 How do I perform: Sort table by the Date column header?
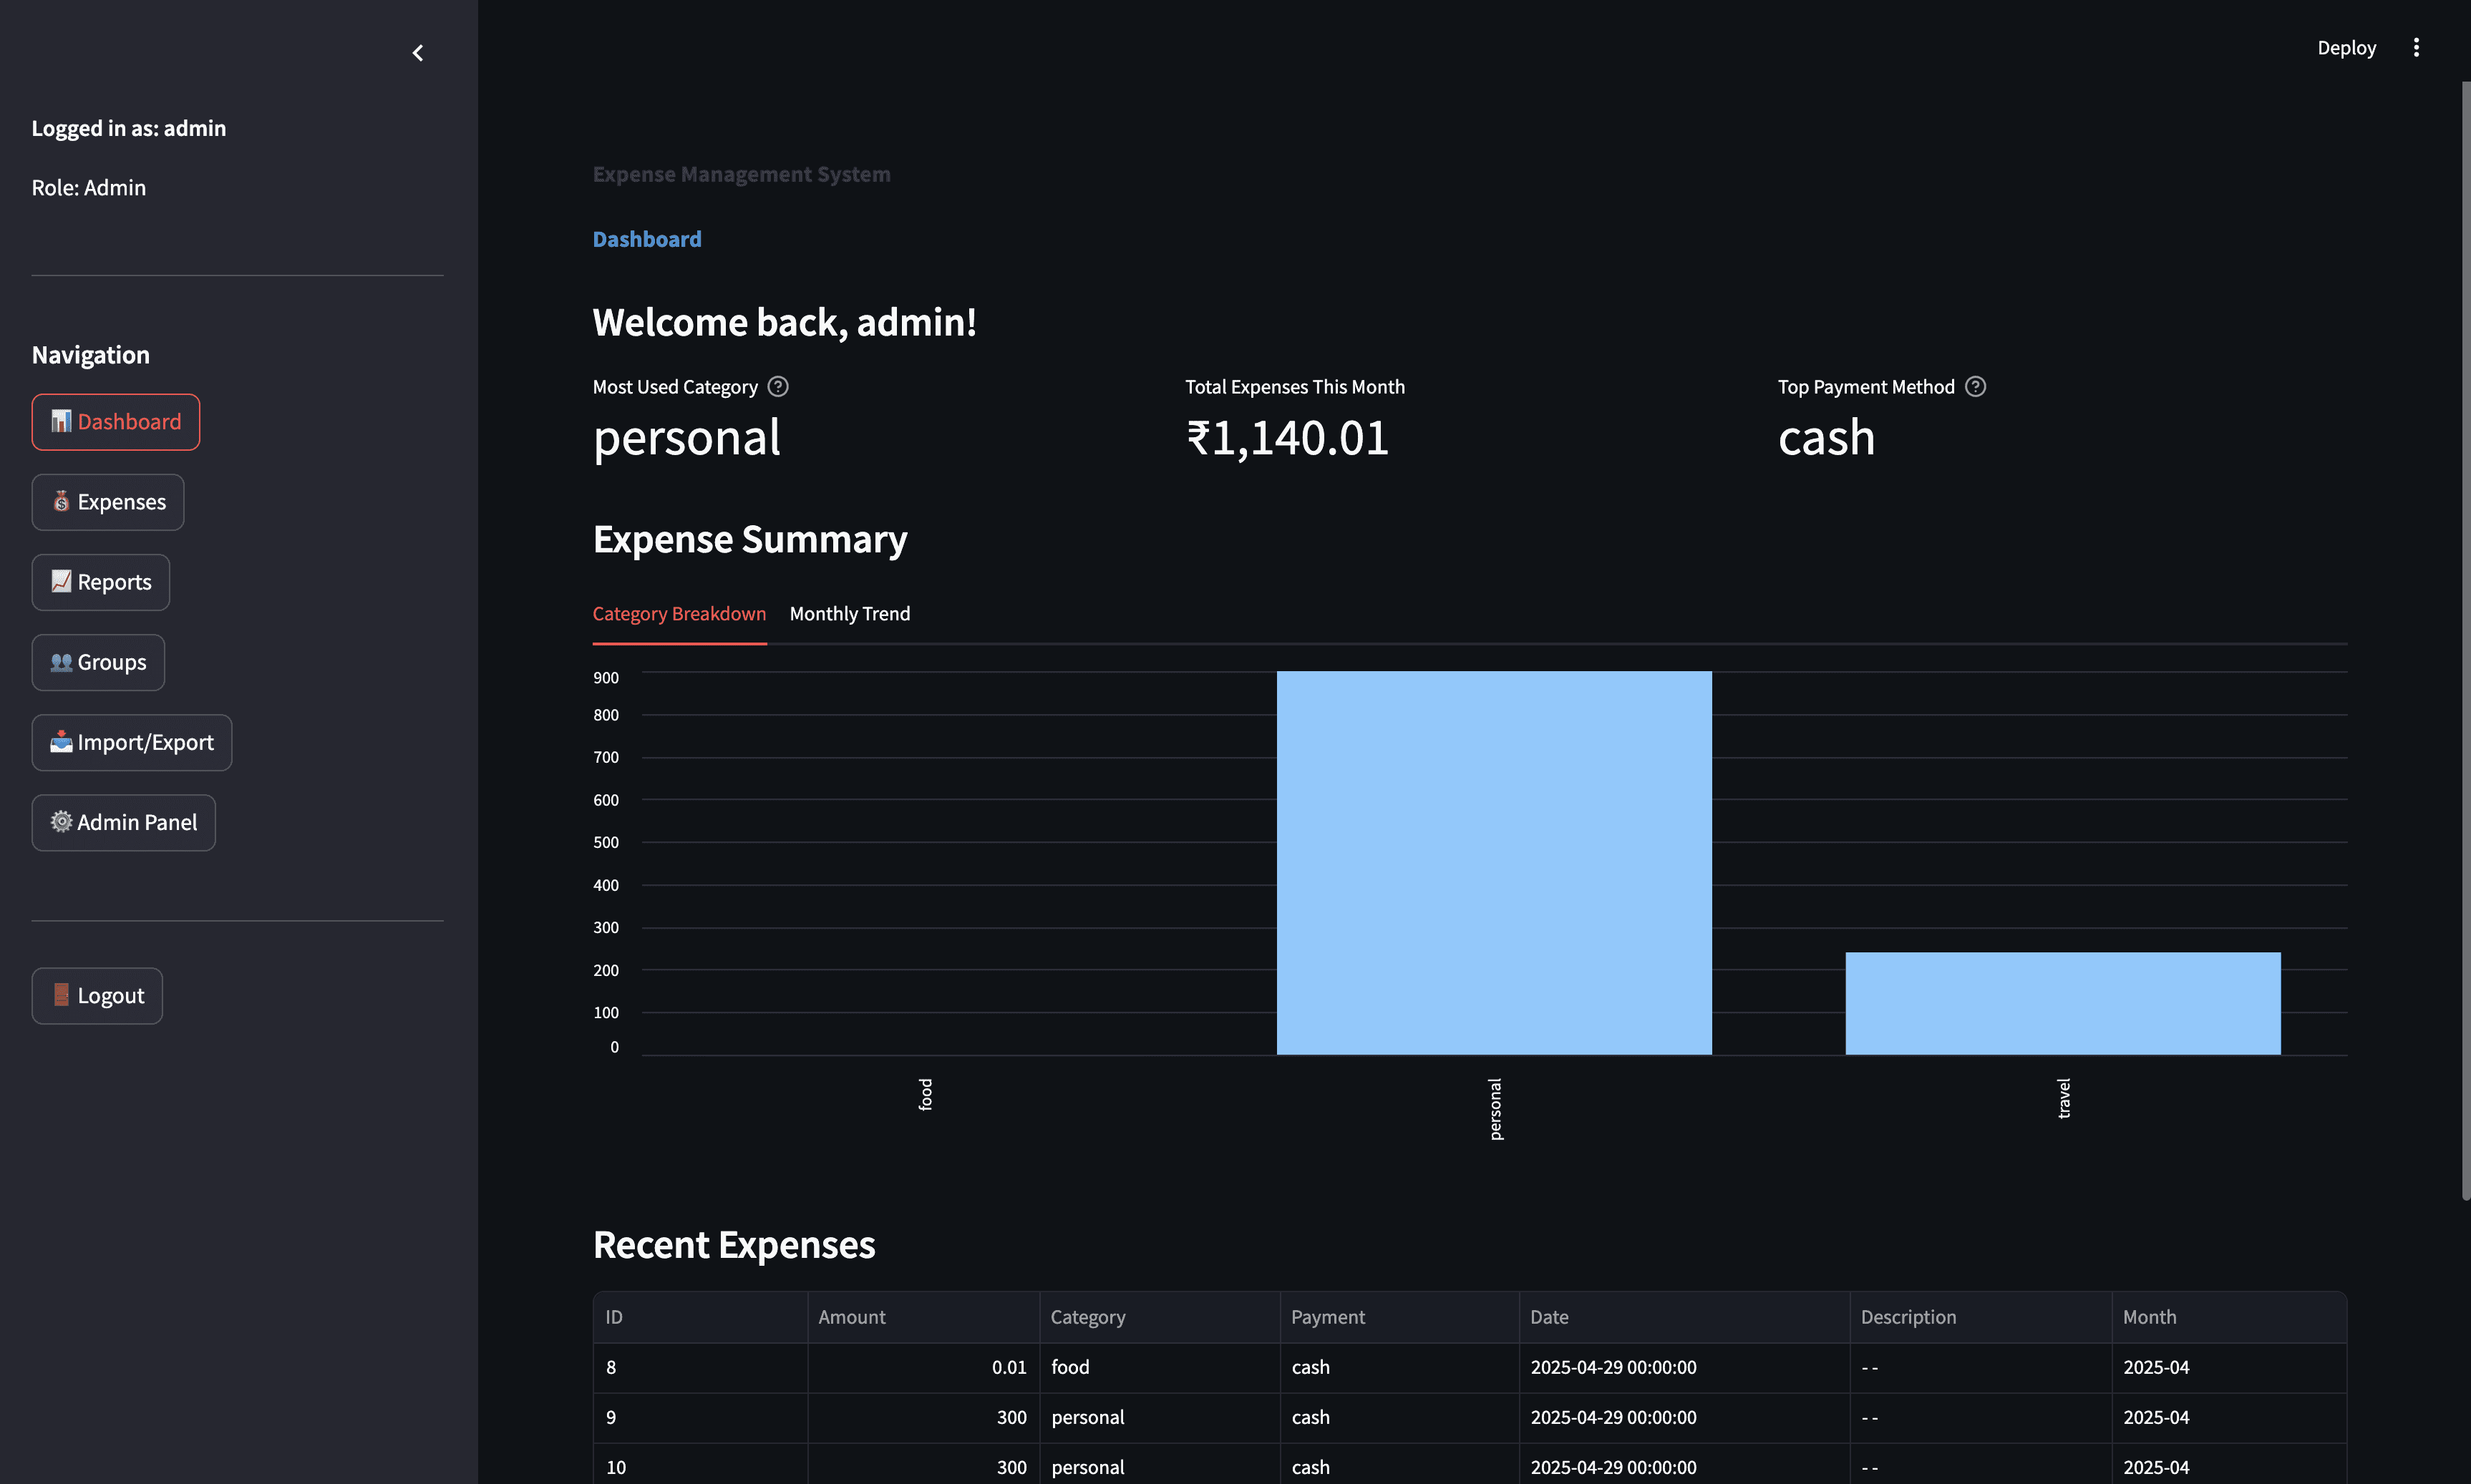click(x=1685, y=1317)
